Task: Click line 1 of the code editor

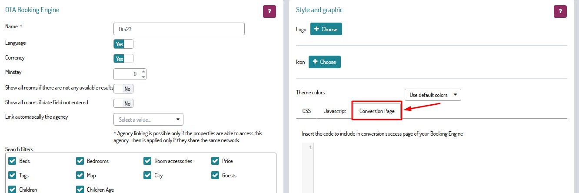Action: pos(439,147)
